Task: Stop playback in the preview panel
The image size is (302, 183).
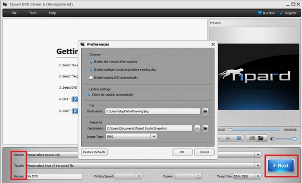Action: pyautogui.click(x=239, y=138)
